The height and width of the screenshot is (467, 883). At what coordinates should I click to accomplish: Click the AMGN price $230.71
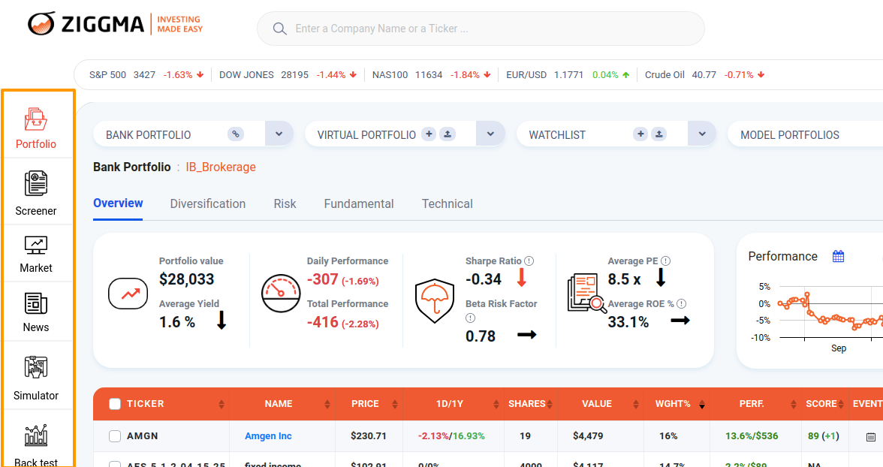368,436
